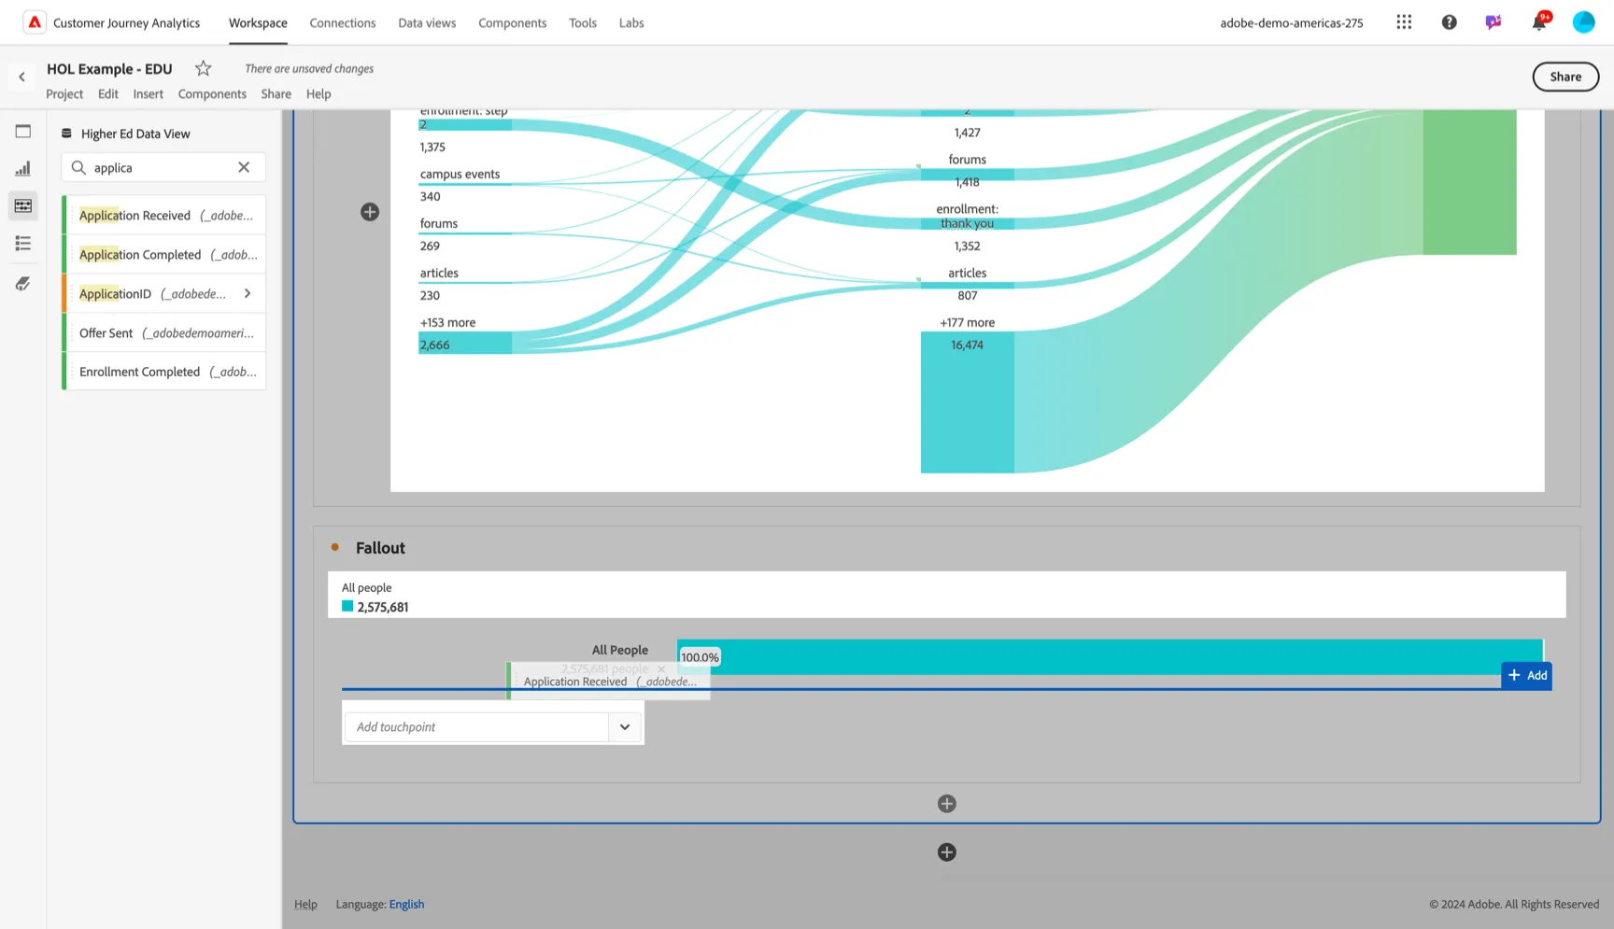Open the Connections tab
Image resolution: width=1614 pixels, height=929 pixels.
(x=343, y=22)
